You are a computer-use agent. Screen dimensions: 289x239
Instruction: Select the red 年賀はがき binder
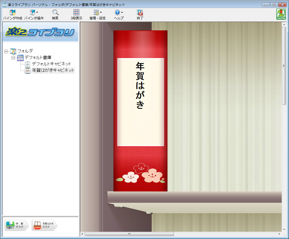click(x=140, y=111)
